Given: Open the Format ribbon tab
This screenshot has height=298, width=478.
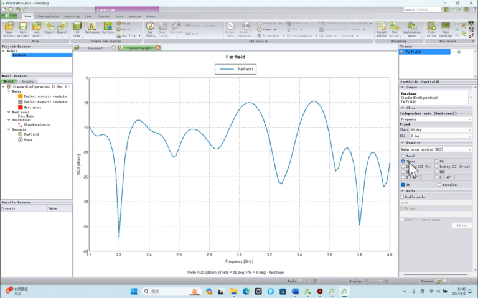Looking at the screenshot, I should tap(151, 16).
